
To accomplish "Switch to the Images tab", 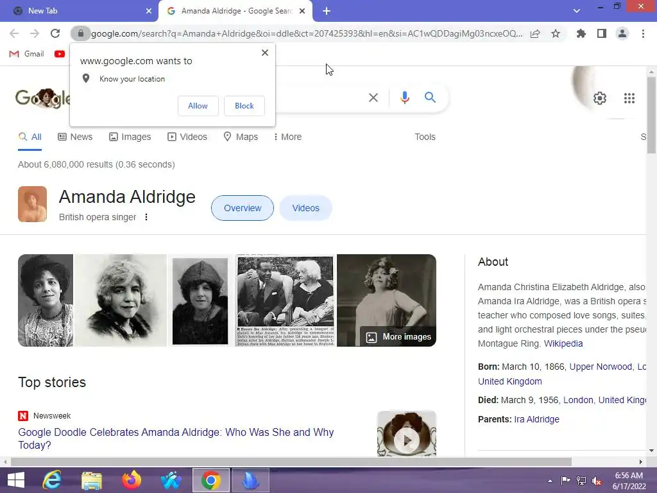I will coord(130,137).
